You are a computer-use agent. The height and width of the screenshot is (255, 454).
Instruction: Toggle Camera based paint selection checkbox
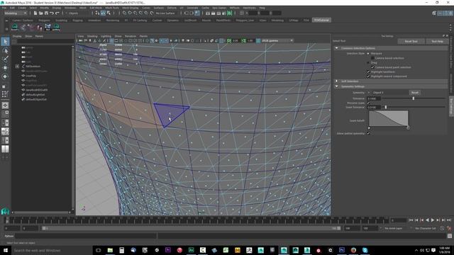pyautogui.click(x=372, y=67)
